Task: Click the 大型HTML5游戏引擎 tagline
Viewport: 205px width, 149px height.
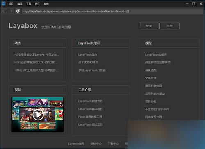Action: coord(56,27)
